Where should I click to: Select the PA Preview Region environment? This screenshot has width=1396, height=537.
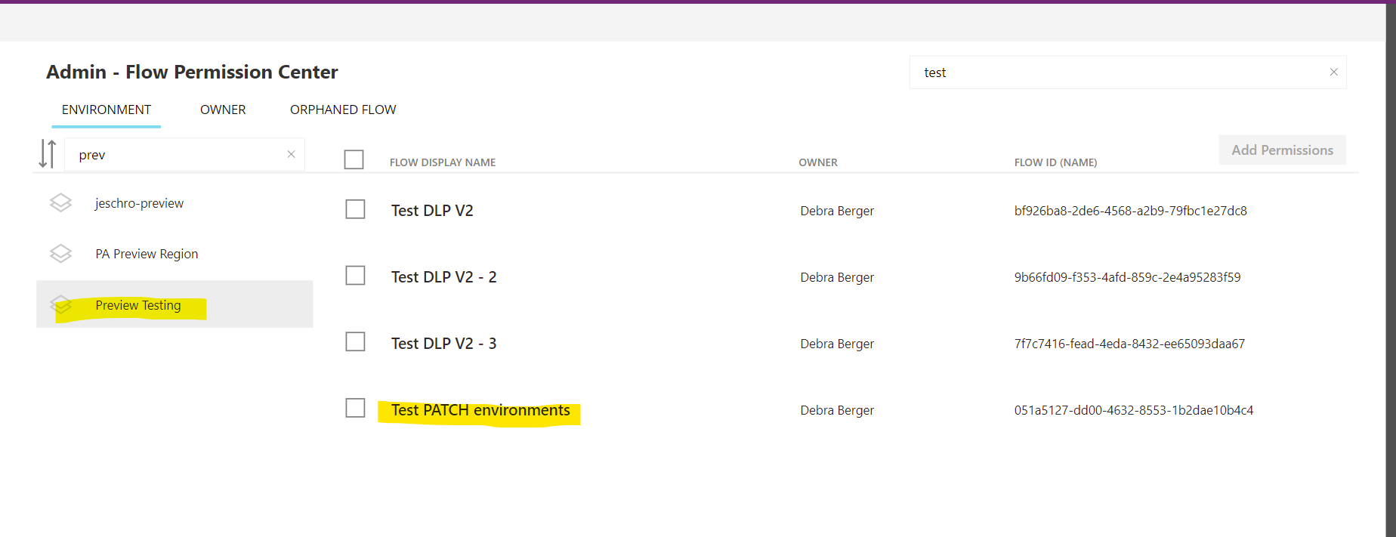tap(174, 254)
